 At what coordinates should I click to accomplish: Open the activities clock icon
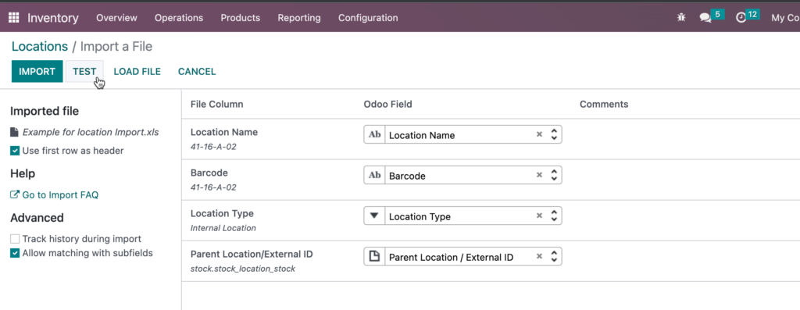tap(741, 18)
